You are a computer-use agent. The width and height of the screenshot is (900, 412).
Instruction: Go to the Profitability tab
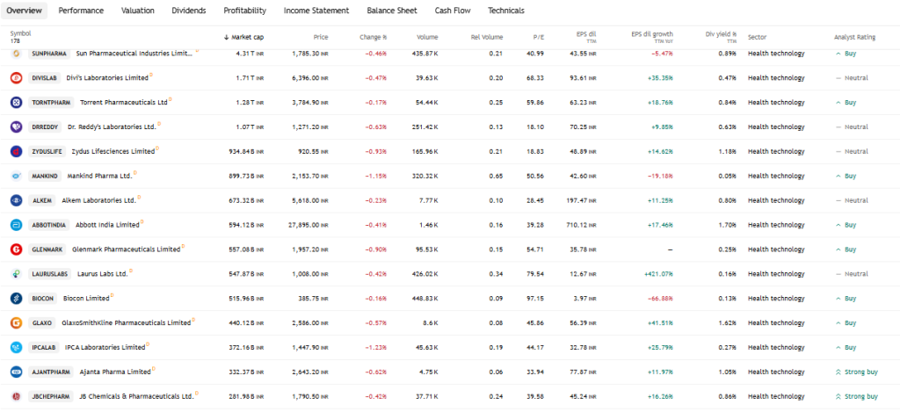click(245, 11)
